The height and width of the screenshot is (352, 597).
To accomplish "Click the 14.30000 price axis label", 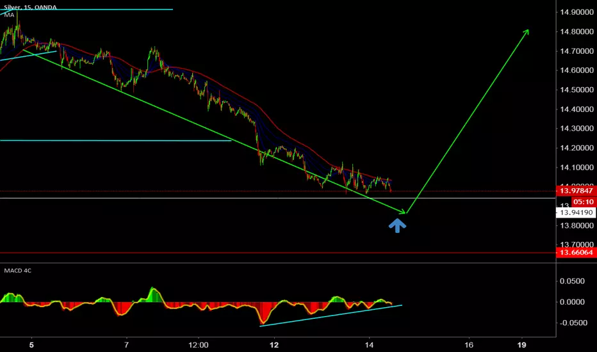I will [577, 128].
